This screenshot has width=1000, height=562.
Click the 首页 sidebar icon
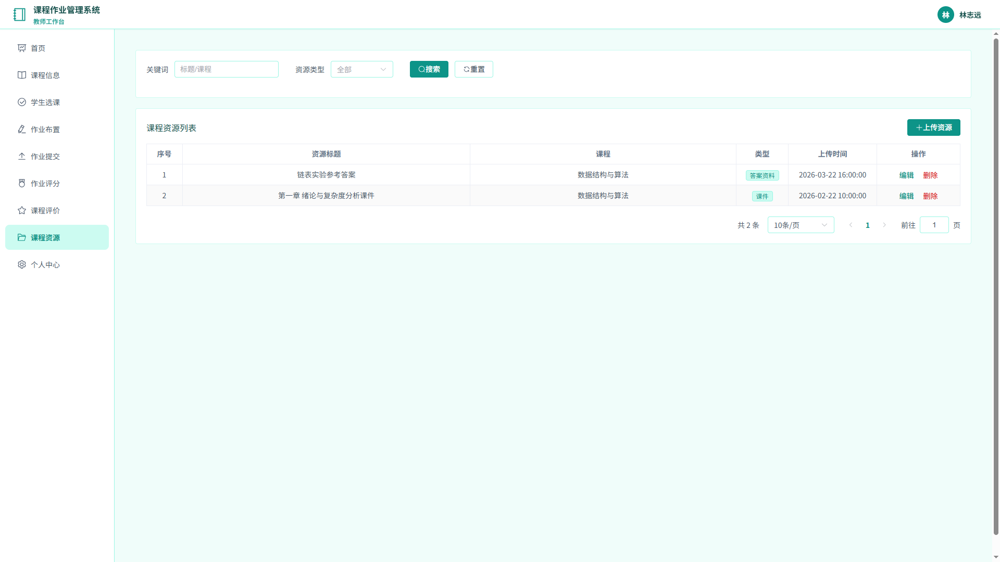[x=22, y=48]
